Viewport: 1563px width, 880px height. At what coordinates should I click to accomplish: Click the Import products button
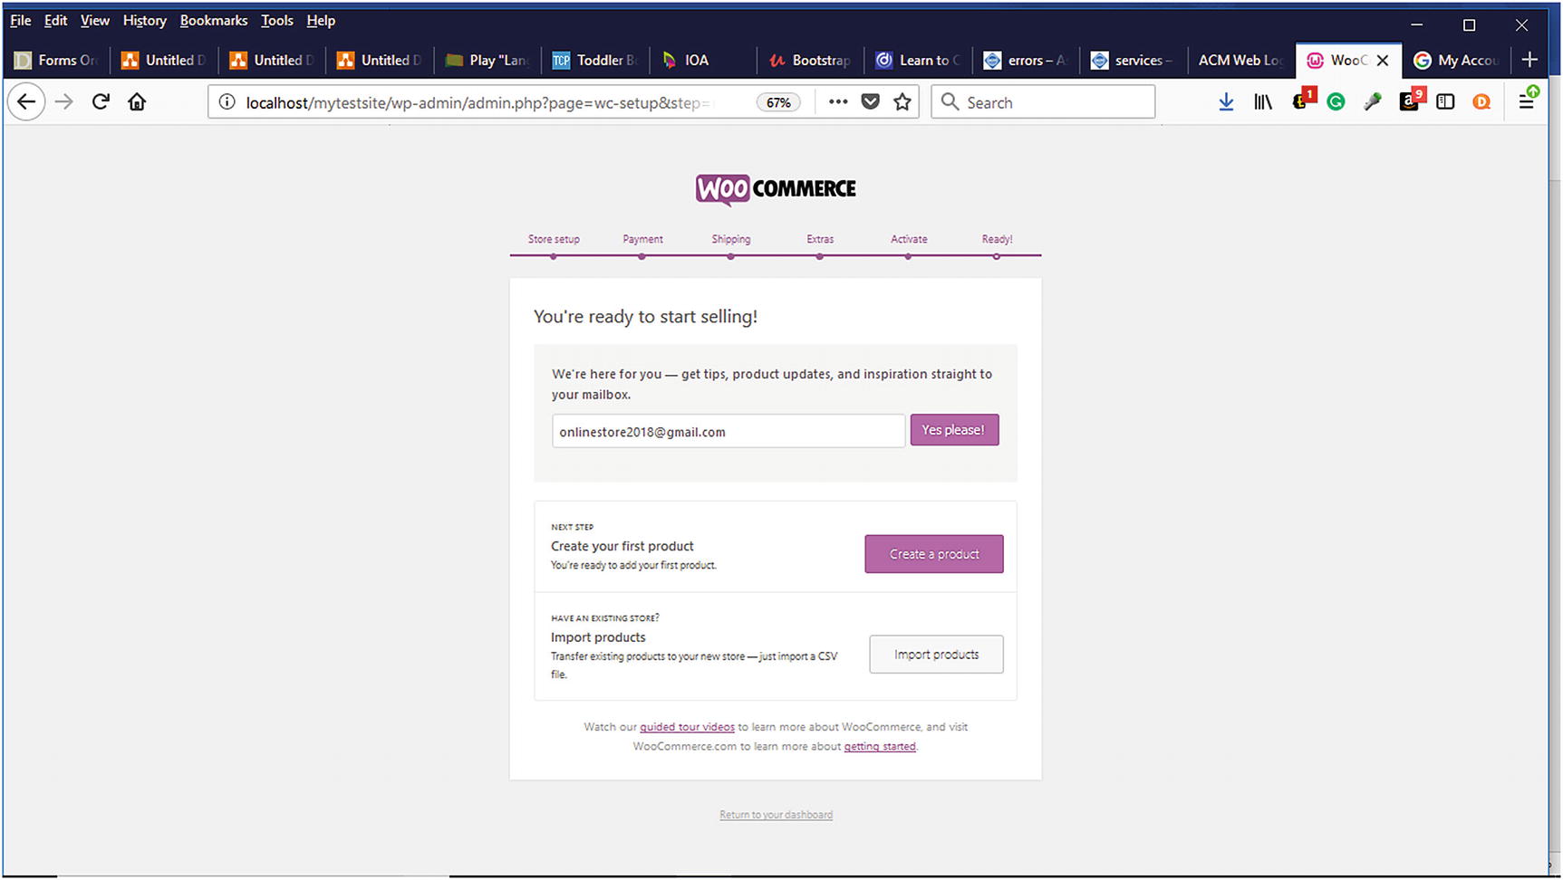coord(936,655)
